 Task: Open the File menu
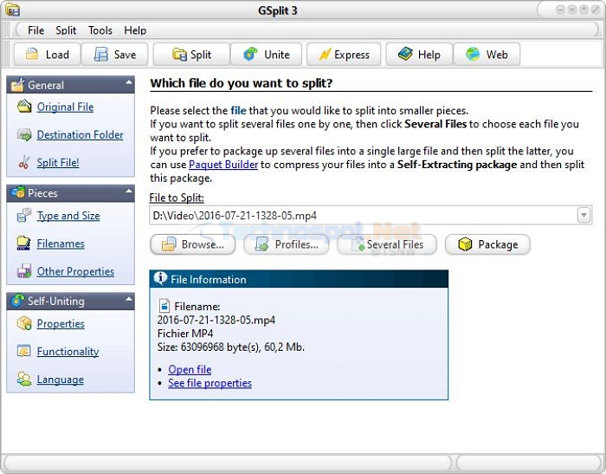36,30
